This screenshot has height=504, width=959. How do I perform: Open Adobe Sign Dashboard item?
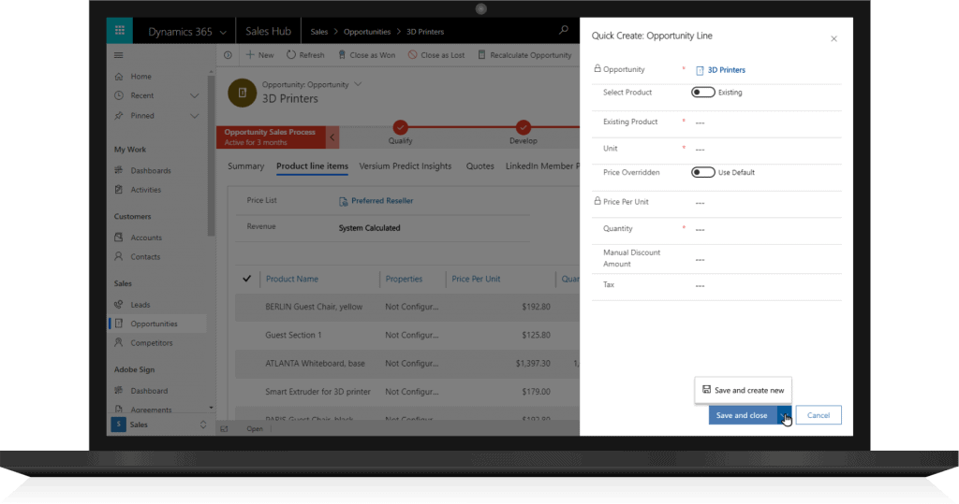click(149, 390)
